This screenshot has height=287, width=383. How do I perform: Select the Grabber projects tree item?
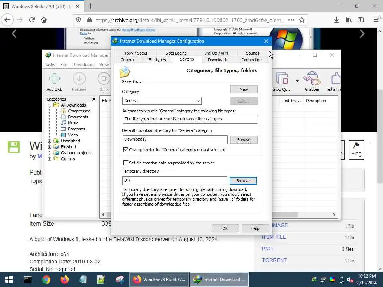[x=76, y=153]
